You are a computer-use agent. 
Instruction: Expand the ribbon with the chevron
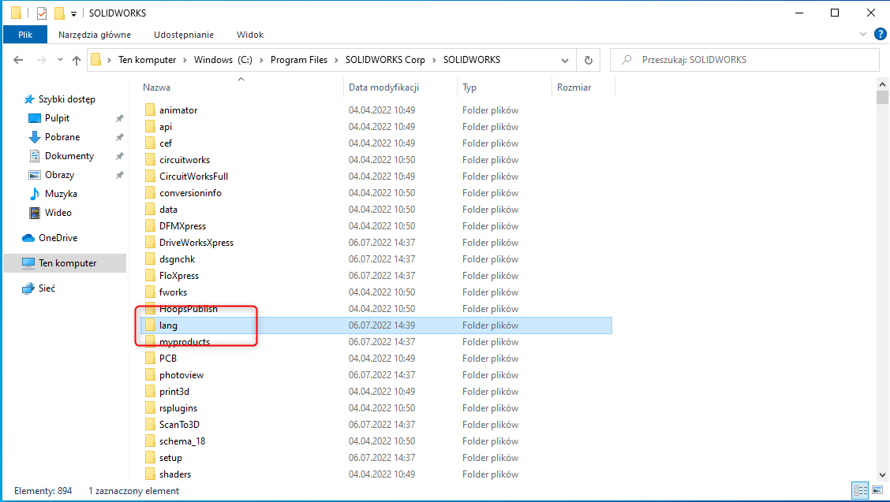click(862, 34)
